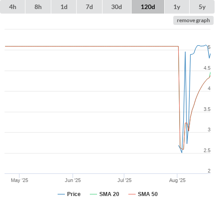Switch chart to the 30d range

click(117, 7)
